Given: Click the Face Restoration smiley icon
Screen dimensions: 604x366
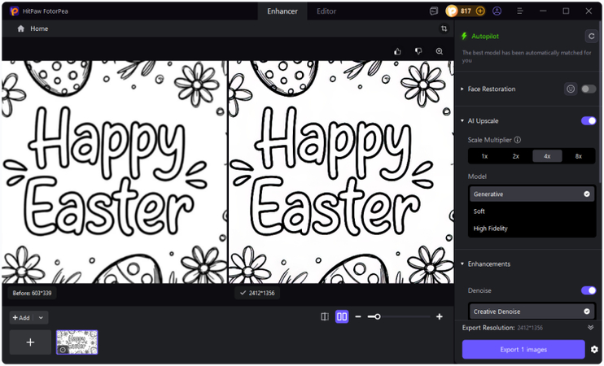Looking at the screenshot, I should click(571, 89).
